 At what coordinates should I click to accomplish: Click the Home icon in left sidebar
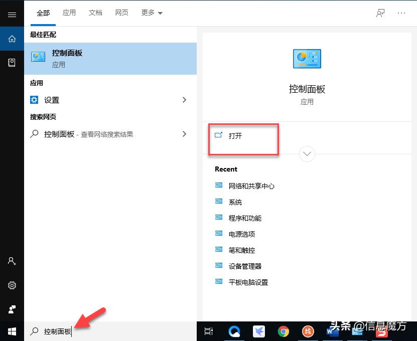[x=12, y=39]
